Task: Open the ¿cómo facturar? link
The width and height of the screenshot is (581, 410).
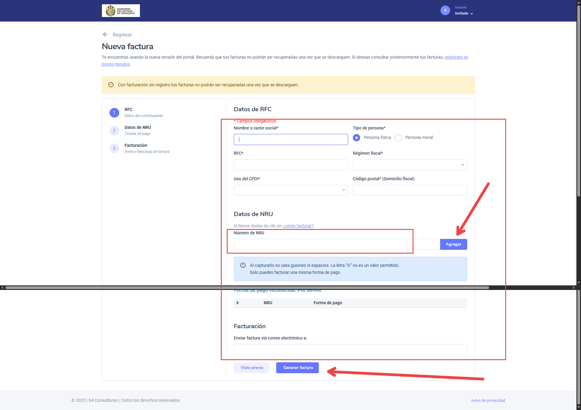Action: 298,226
